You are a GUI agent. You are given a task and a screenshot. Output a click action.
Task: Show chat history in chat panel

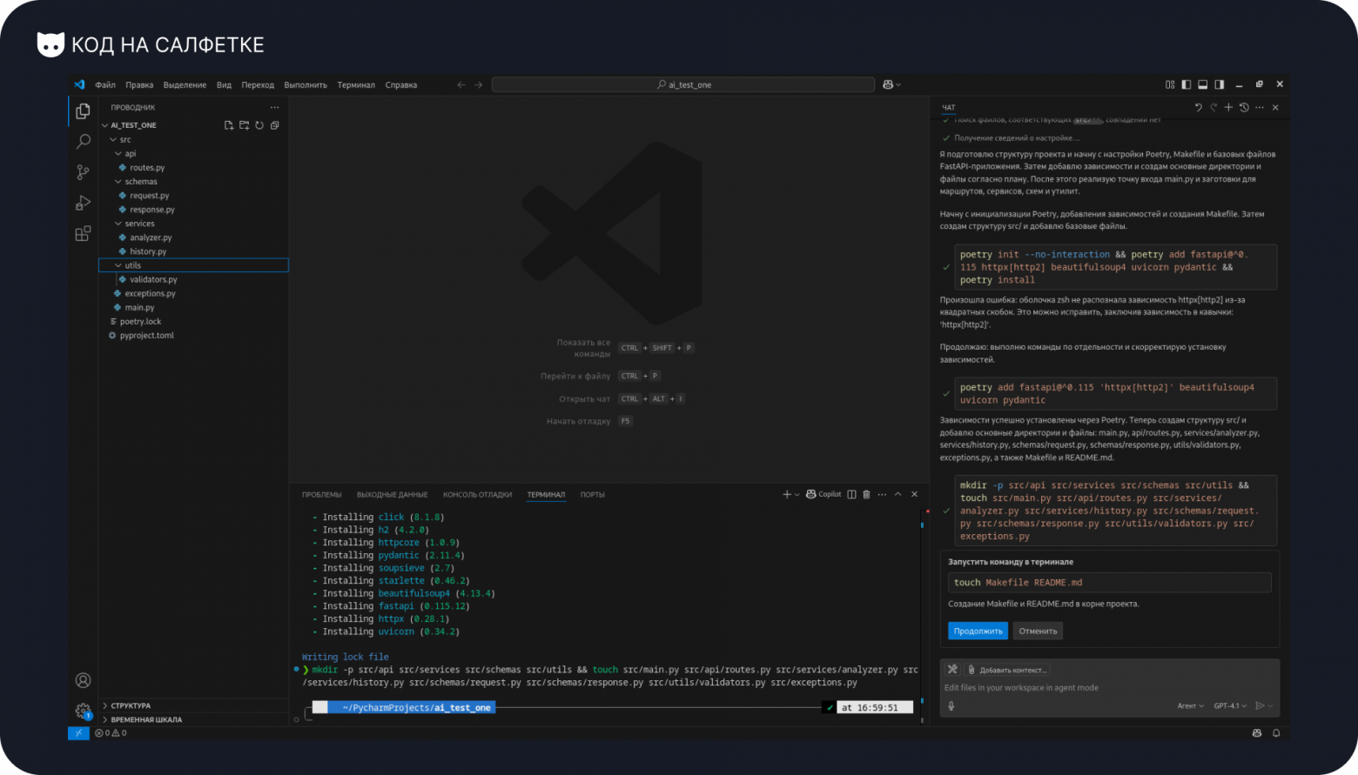tap(1244, 108)
